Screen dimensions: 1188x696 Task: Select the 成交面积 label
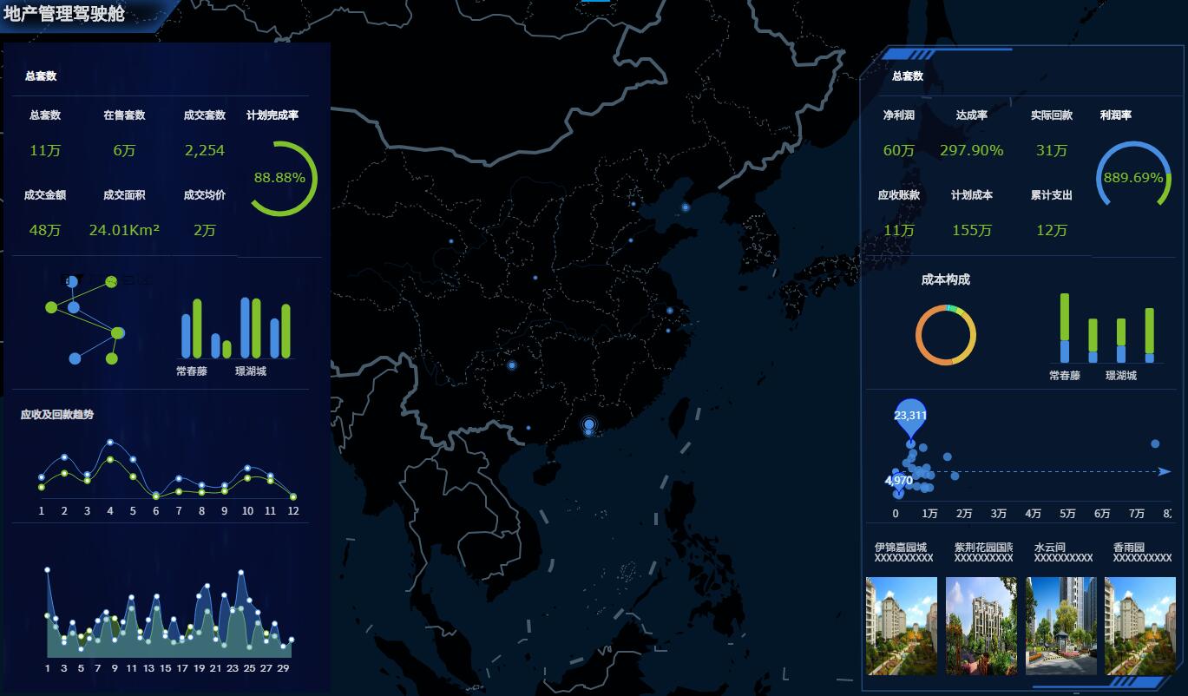point(124,195)
